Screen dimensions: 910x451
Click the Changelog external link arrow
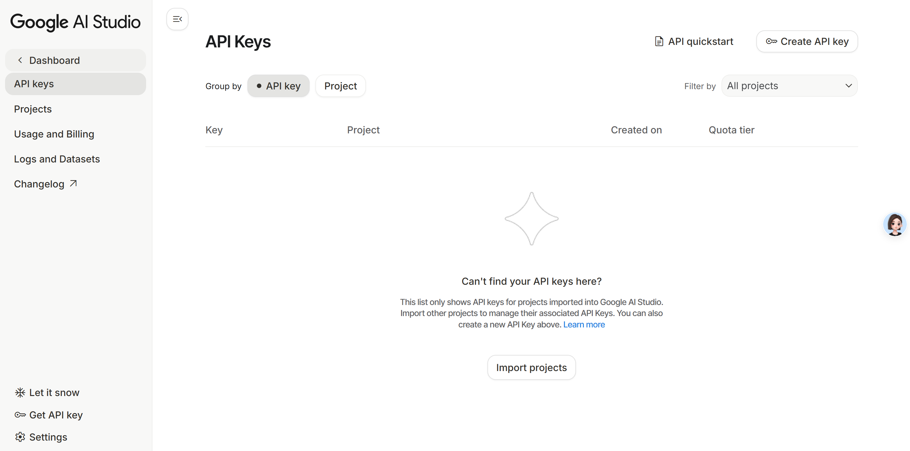(73, 184)
